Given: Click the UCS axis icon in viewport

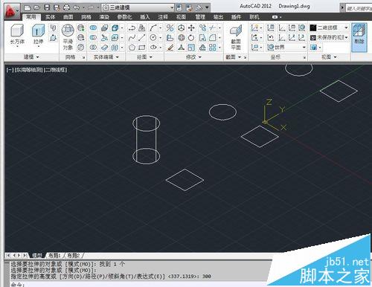Looking at the screenshot, I should pyautogui.click(x=275, y=115).
